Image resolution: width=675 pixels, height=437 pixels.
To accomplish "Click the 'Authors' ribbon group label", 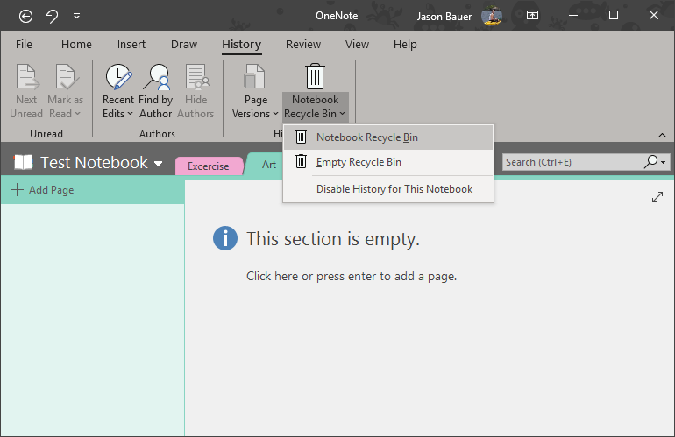I will click(157, 134).
